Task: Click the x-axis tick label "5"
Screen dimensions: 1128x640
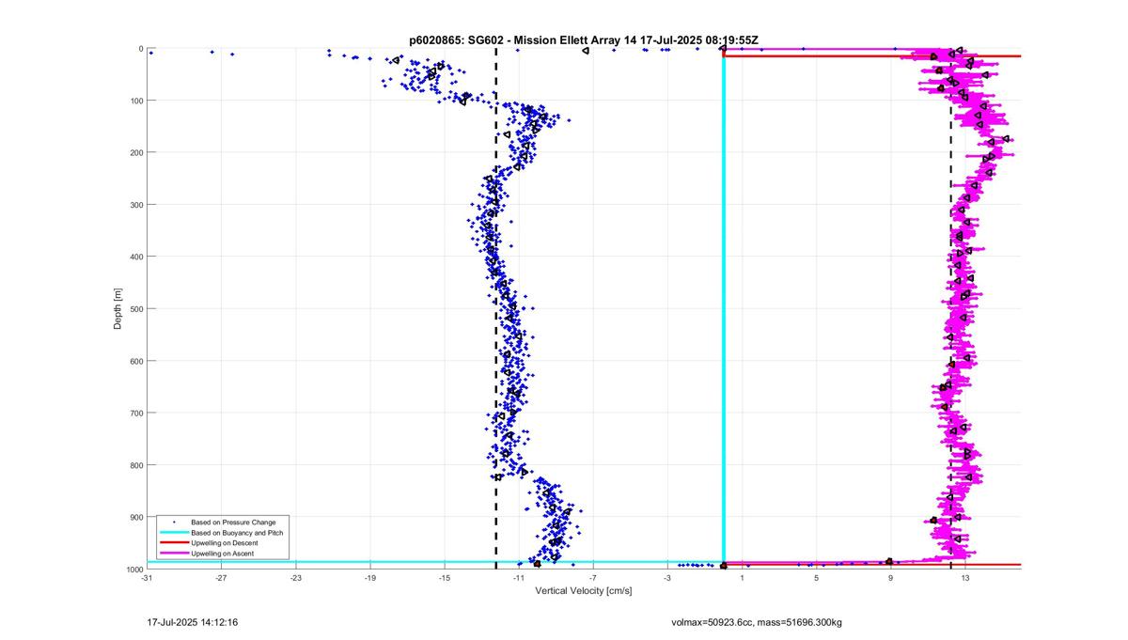Action: tap(816, 578)
